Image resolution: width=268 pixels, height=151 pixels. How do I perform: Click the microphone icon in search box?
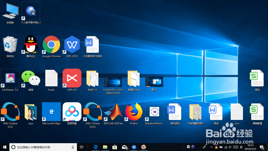point(73,147)
